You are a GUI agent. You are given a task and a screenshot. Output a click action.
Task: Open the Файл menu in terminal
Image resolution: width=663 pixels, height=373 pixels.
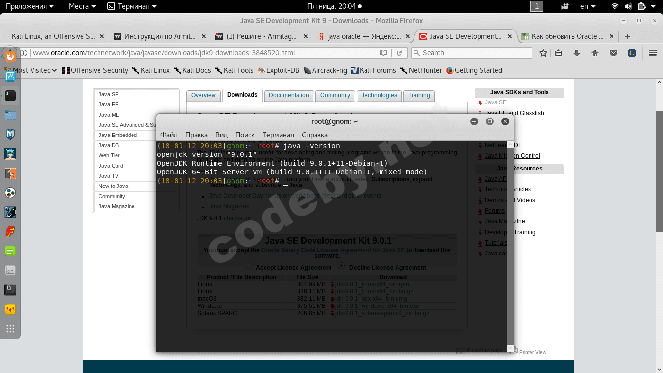[169, 135]
